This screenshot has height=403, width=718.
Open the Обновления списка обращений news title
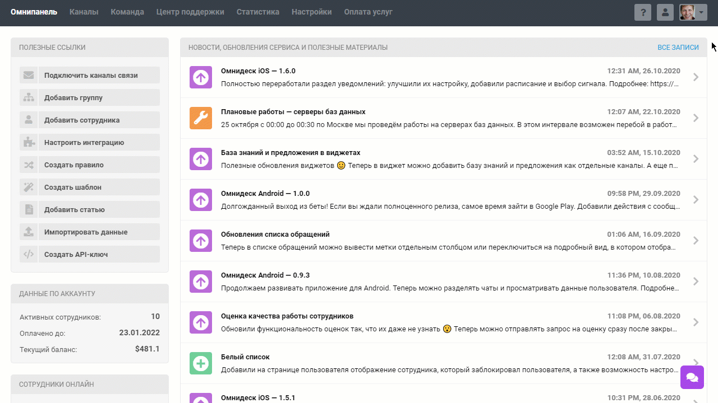coord(275,235)
